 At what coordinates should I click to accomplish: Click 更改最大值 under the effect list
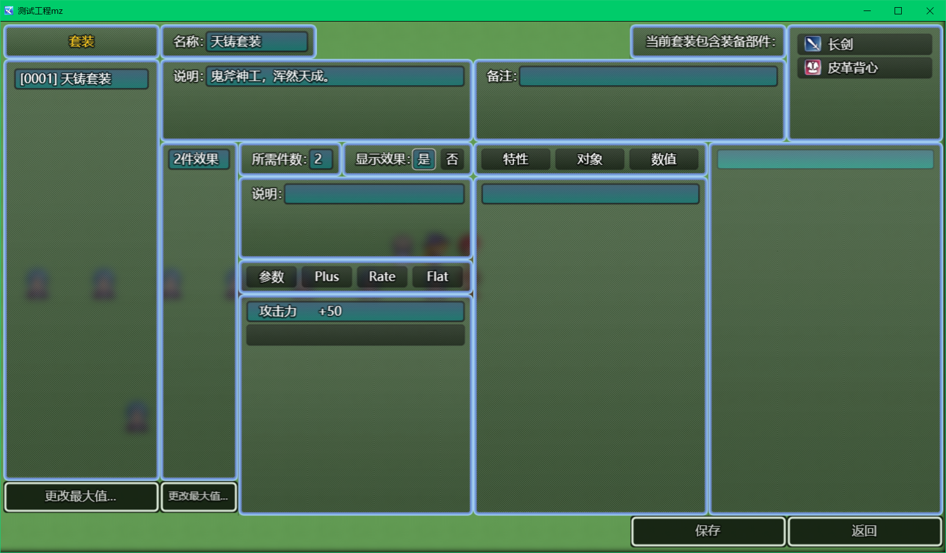tap(198, 496)
